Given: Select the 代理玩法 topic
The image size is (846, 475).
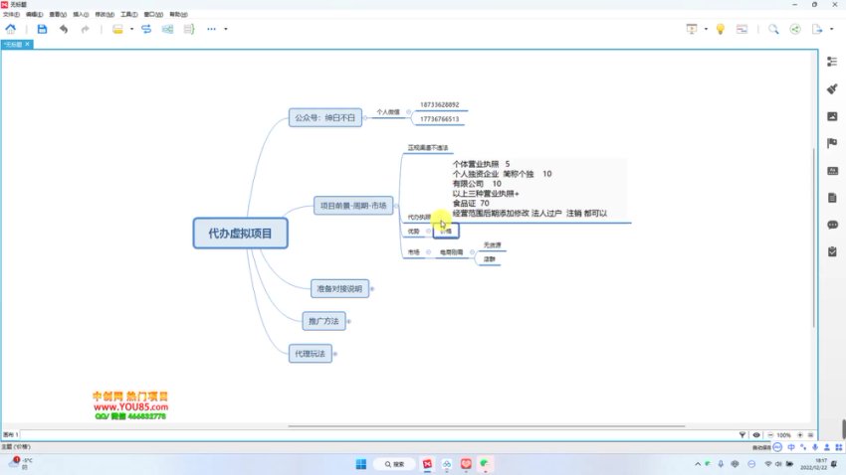Looking at the screenshot, I should tap(311, 354).
